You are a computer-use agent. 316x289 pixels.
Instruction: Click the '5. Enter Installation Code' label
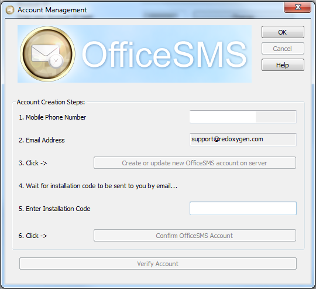(54, 209)
